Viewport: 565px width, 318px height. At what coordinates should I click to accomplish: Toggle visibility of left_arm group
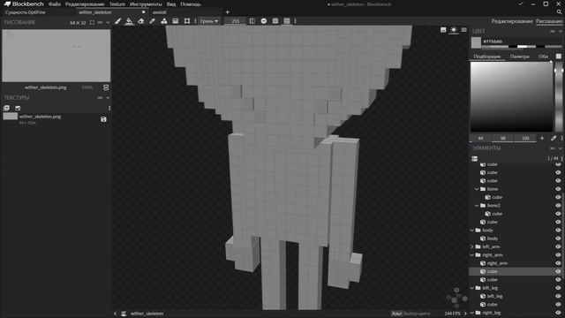coord(558,246)
